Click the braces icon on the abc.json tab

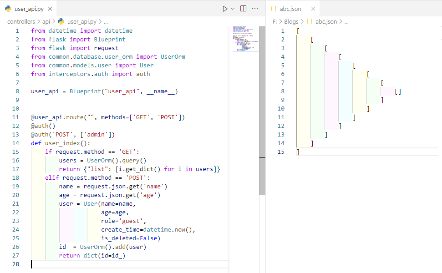pos(274,9)
